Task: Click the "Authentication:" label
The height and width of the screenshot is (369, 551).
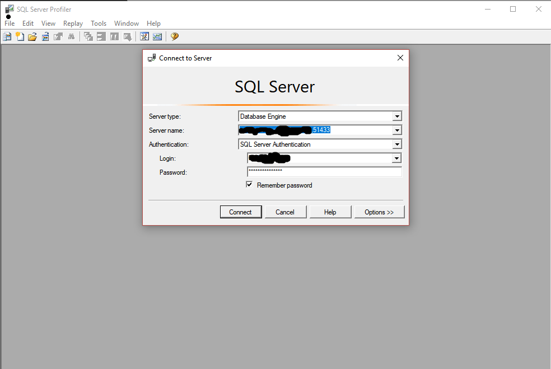Action: click(169, 144)
